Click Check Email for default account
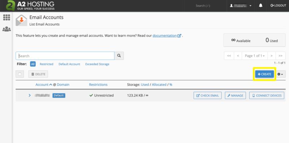 [207, 95]
